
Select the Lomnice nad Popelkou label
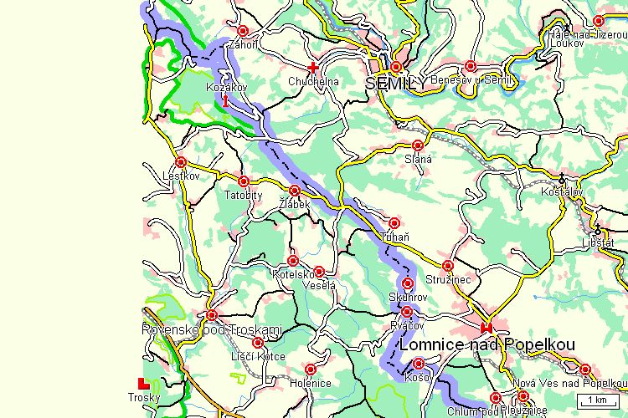pos(487,344)
